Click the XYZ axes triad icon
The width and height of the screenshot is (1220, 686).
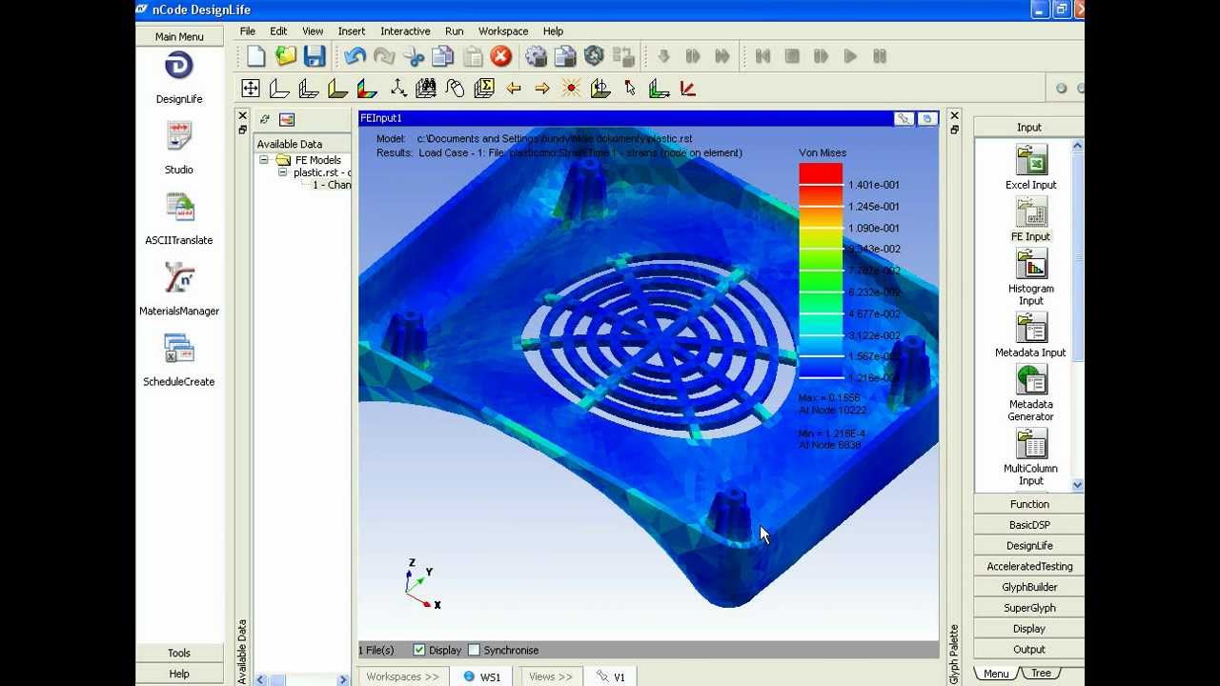click(397, 89)
